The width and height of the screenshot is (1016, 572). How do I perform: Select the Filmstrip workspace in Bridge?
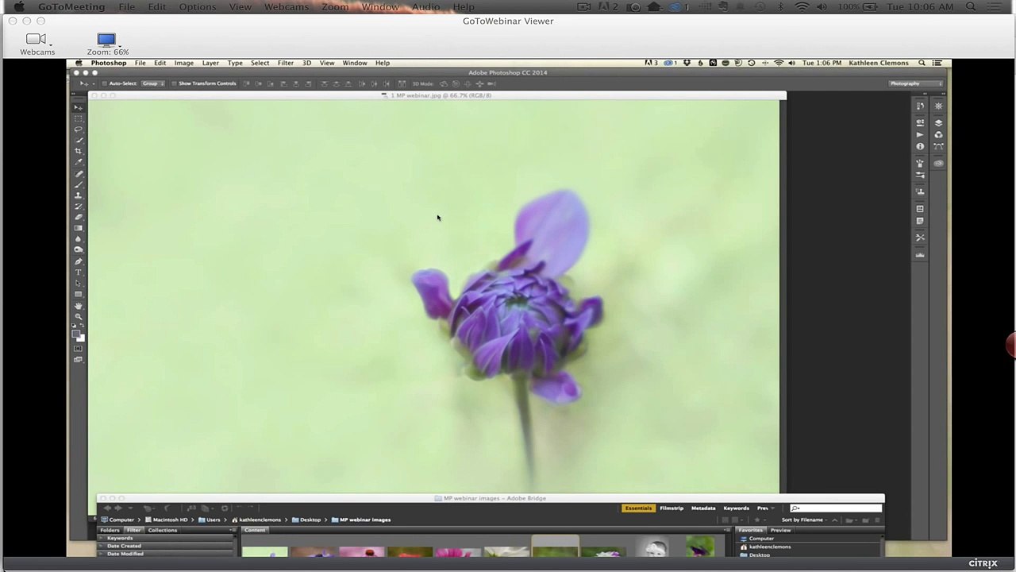coord(672,508)
